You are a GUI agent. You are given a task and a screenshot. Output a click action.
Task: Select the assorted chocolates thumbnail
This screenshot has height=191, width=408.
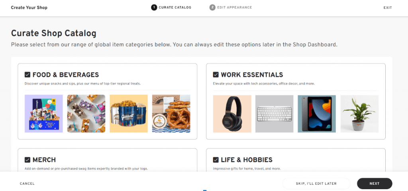(x=86, y=113)
